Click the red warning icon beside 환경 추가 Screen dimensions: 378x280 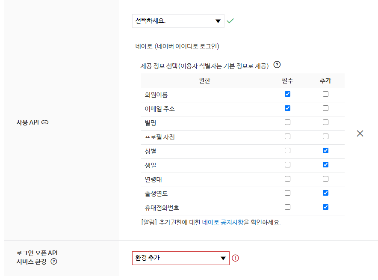[x=235, y=258]
